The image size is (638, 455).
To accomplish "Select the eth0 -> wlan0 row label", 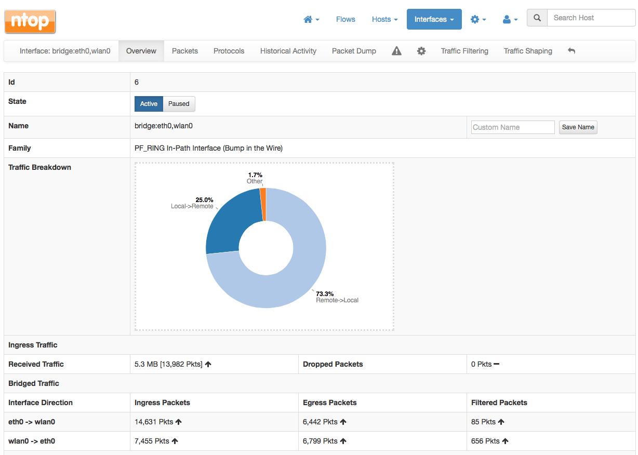I will (x=32, y=422).
